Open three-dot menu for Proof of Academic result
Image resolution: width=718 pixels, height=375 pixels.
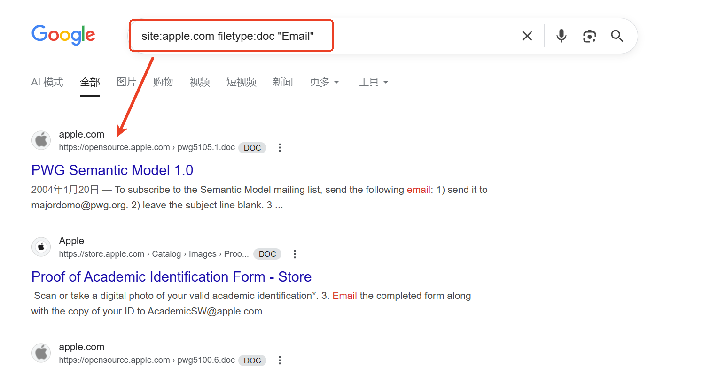(x=295, y=254)
